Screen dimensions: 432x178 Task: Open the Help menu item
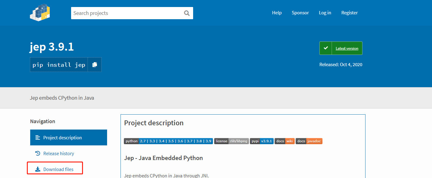(277, 13)
